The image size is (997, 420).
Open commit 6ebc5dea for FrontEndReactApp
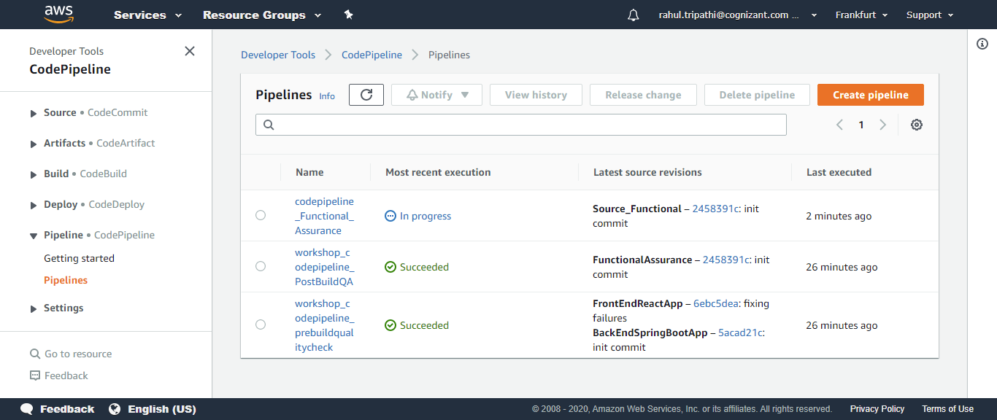point(717,303)
